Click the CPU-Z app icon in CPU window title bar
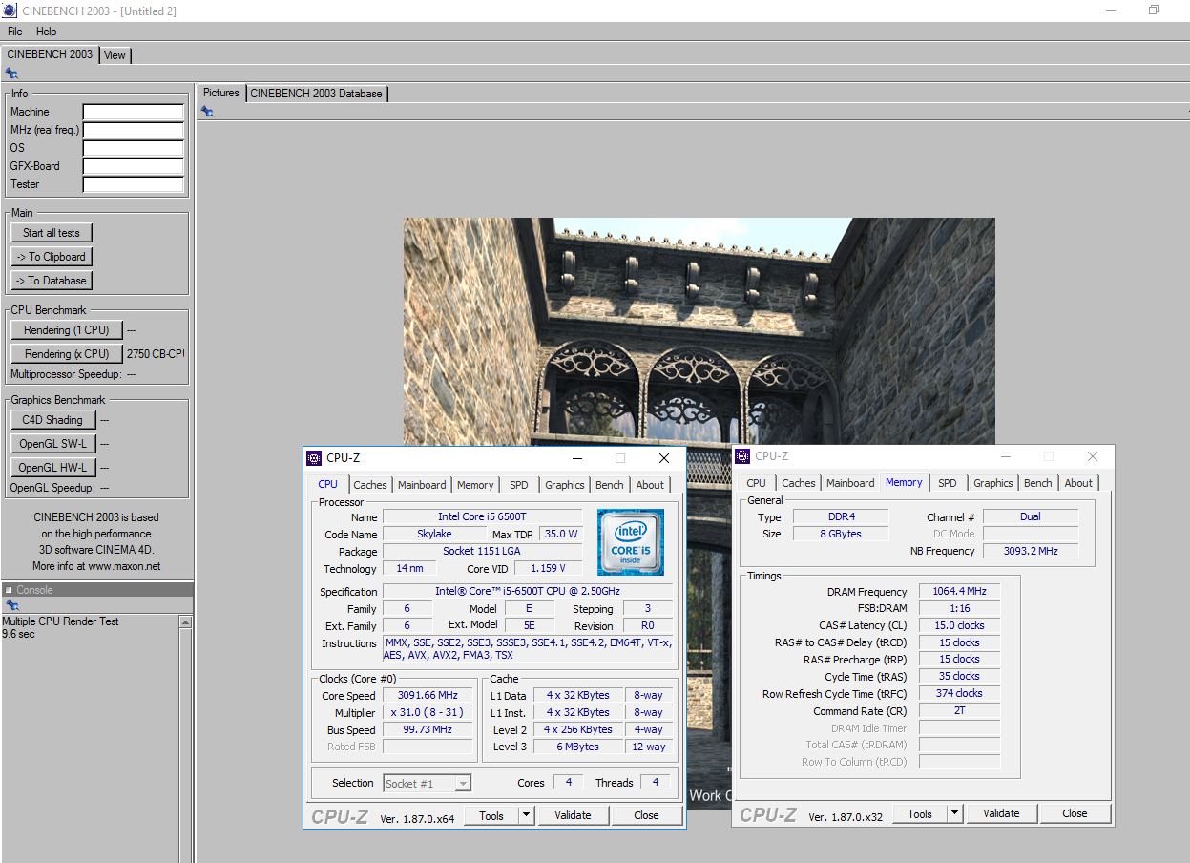 click(x=315, y=458)
